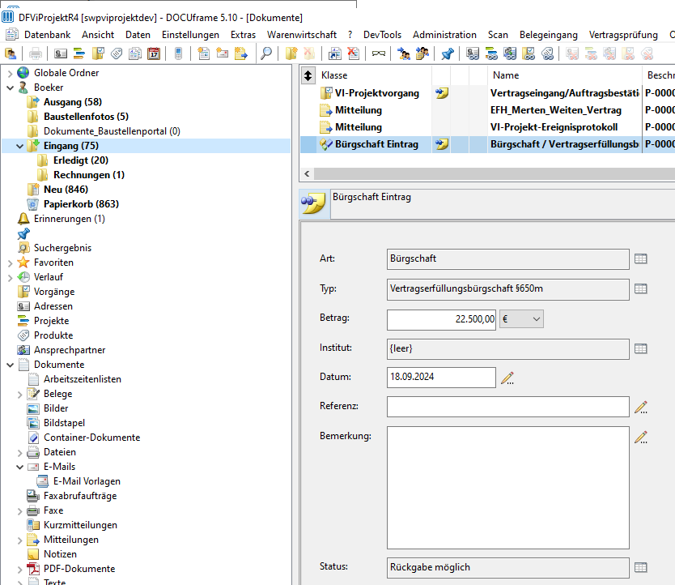Select the VI-Projektvorgang row
This screenshot has width=675, height=585.
pos(488,93)
